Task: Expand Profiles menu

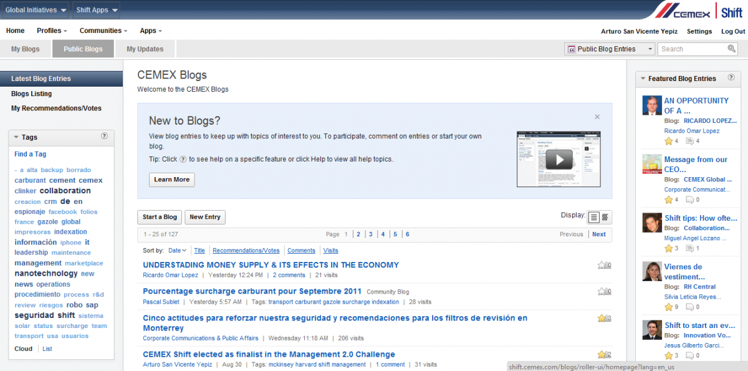Action: point(52,31)
